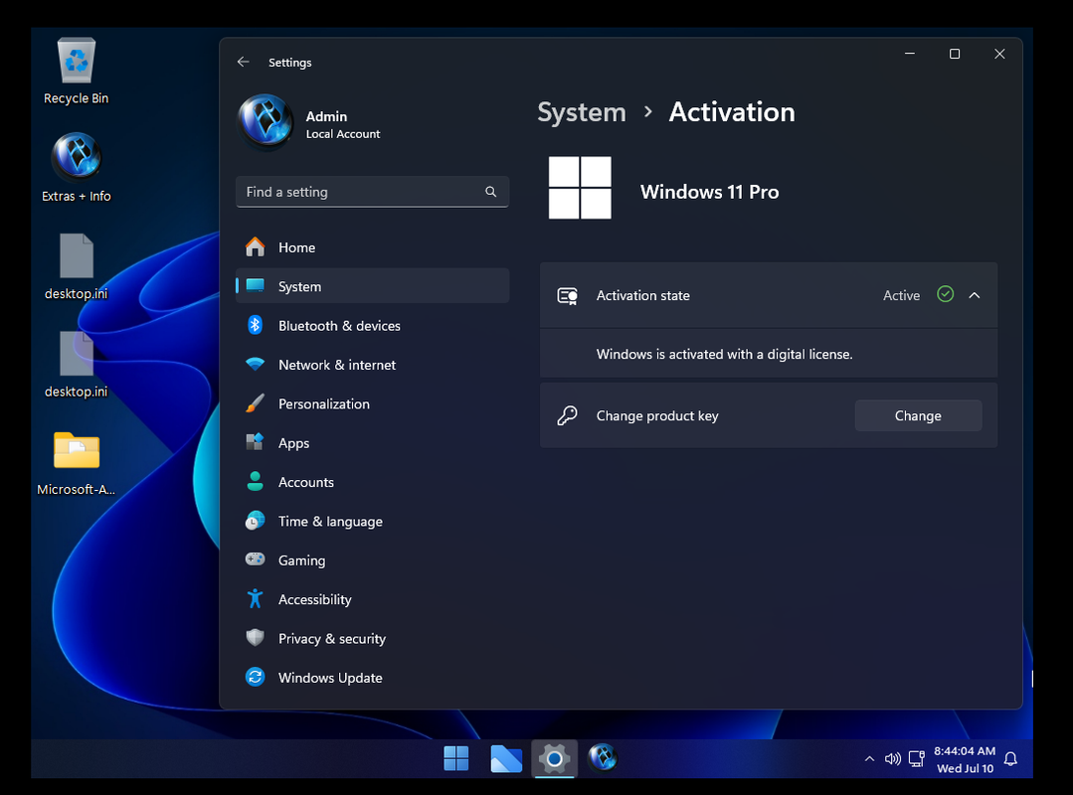Click the Windows 11 Pro logo
The width and height of the screenshot is (1073, 795).
click(x=580, y=188)
